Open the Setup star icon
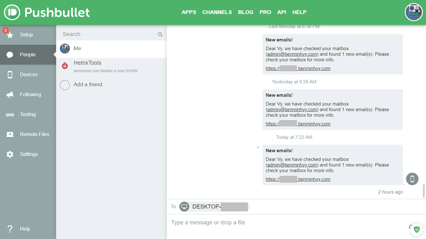 [x=10, y=35]
